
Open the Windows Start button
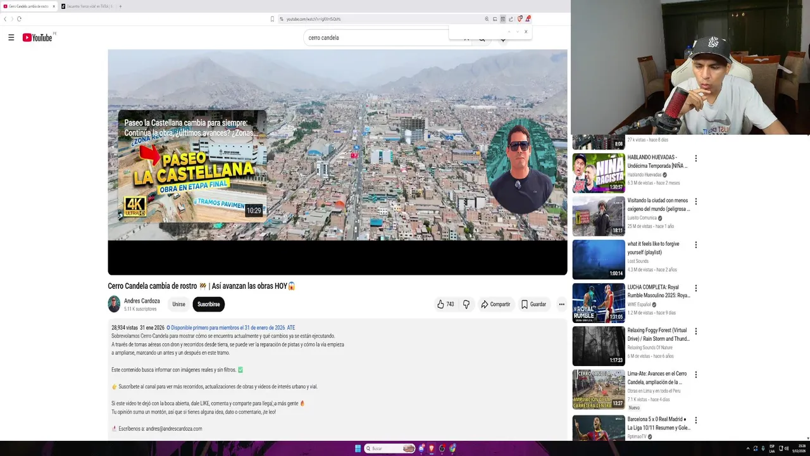point(358,448)
